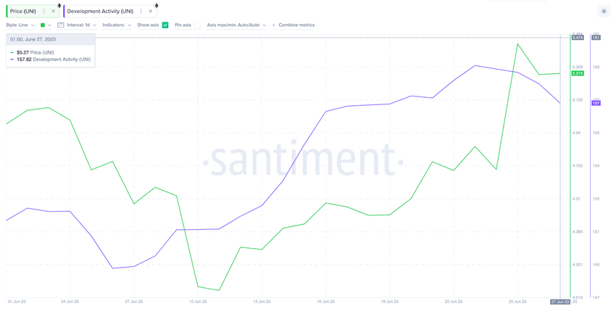This screenshot has width=616, height=309.
Task: Open Axis max/min: Auto/Auto dropdown
Action: [236, 25]
